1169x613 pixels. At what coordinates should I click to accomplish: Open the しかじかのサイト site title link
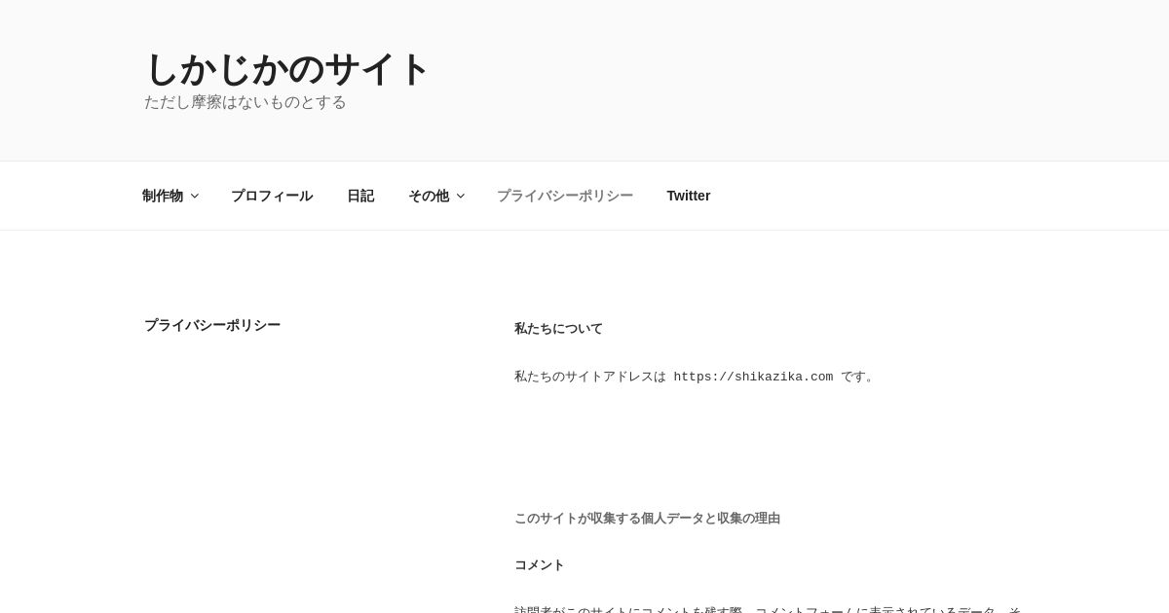287,69
